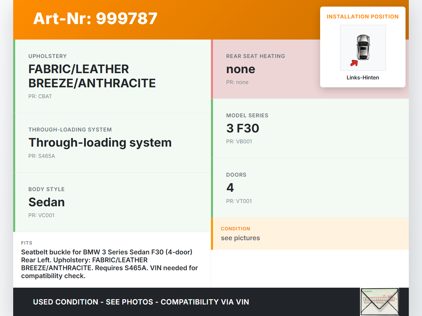Image resolution: width=422 pixels, height=316 pixels.
Task: Select the Sedan value
Action: point(46,202)
